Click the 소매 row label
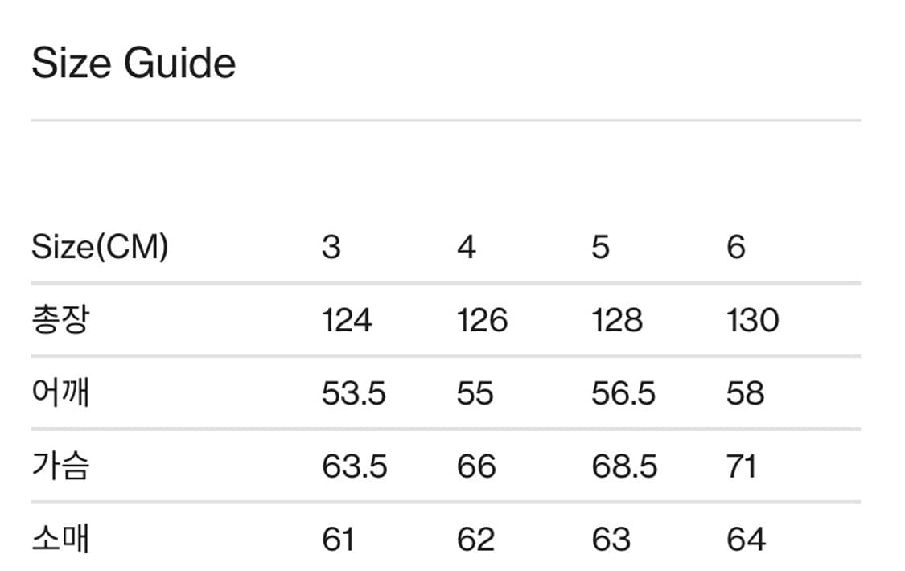Image resolution: width=905 pixels, height=571 pixels. coord(60,539)
